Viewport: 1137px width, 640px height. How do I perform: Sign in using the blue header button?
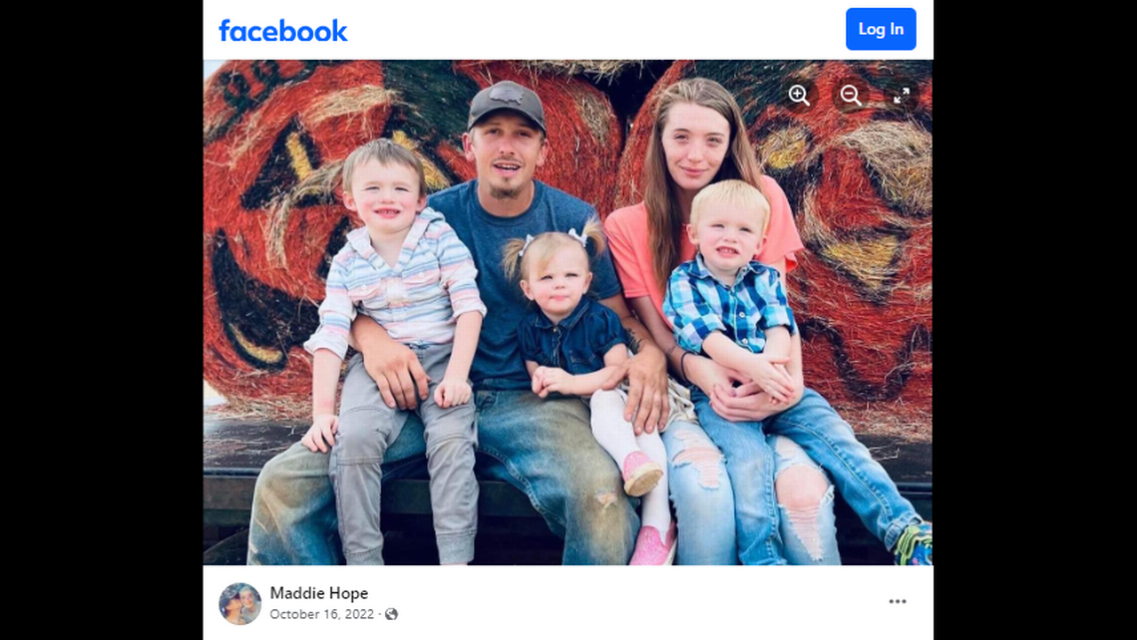click(881, 29)
